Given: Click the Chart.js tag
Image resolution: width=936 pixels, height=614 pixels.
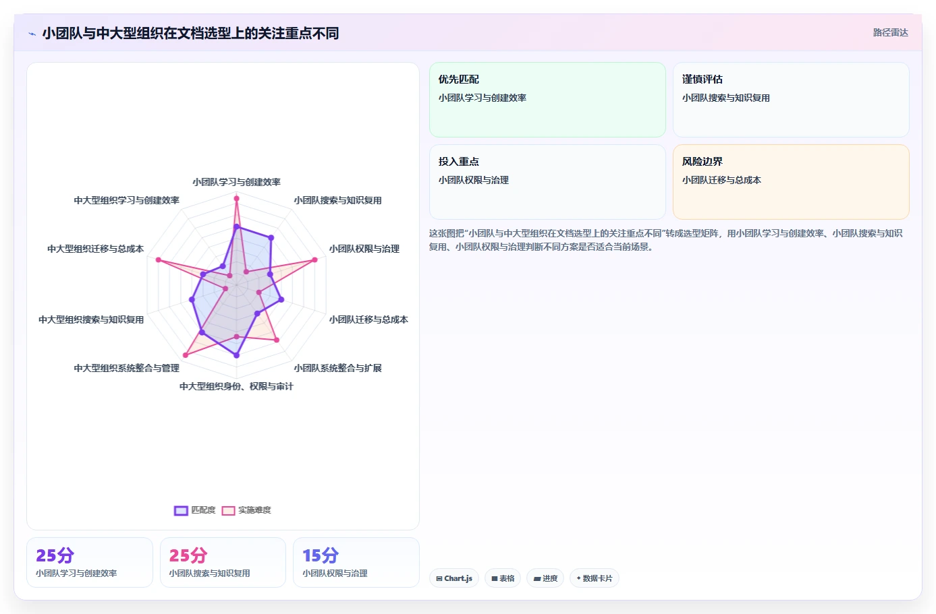Looking at the screenshot, I should pyautogui.click(x=454, y=578).
